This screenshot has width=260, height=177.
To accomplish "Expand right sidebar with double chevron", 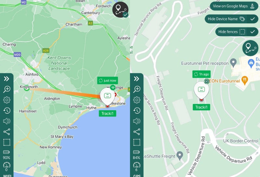I will [x=136, y=78].
